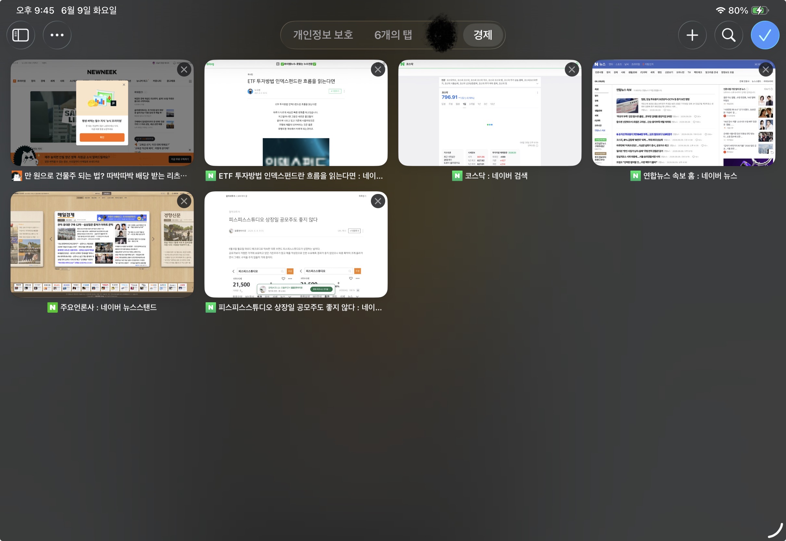Add a new tab with plus button

coord(692,35)
